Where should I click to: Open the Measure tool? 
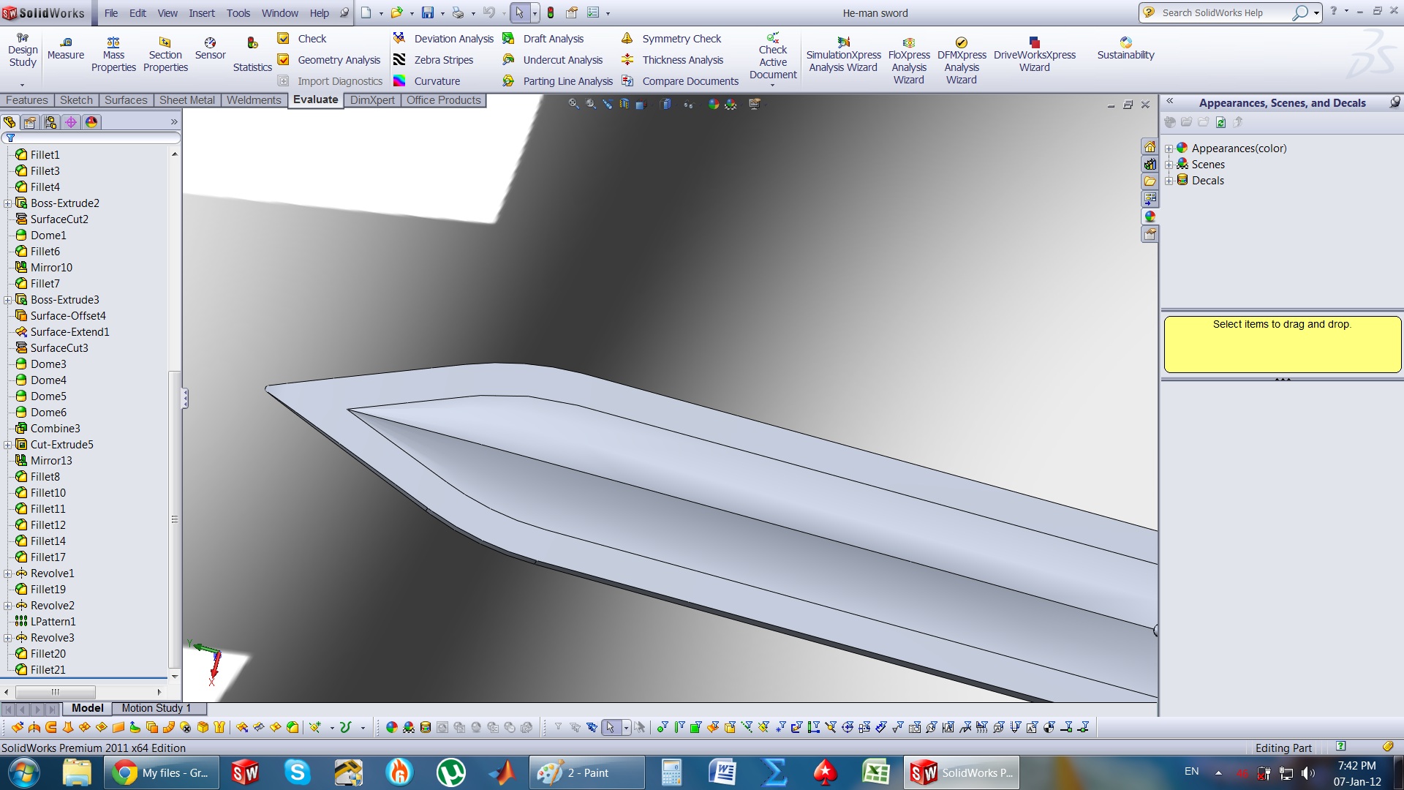click(66, 48)
